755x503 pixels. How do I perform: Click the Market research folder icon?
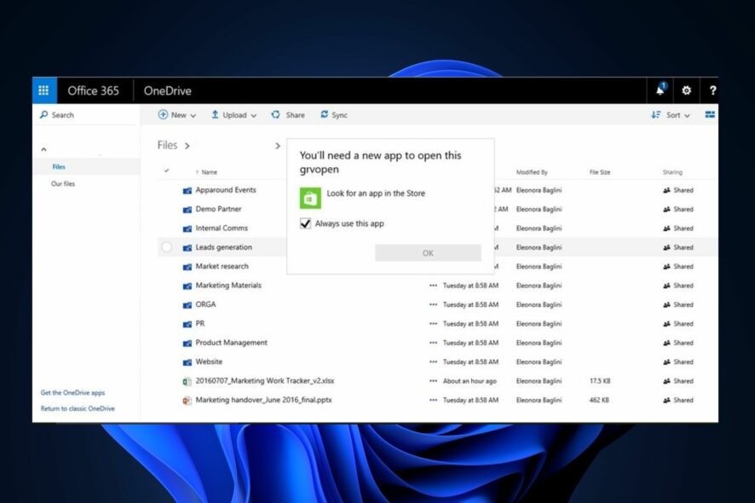click(x=187, y=267)
